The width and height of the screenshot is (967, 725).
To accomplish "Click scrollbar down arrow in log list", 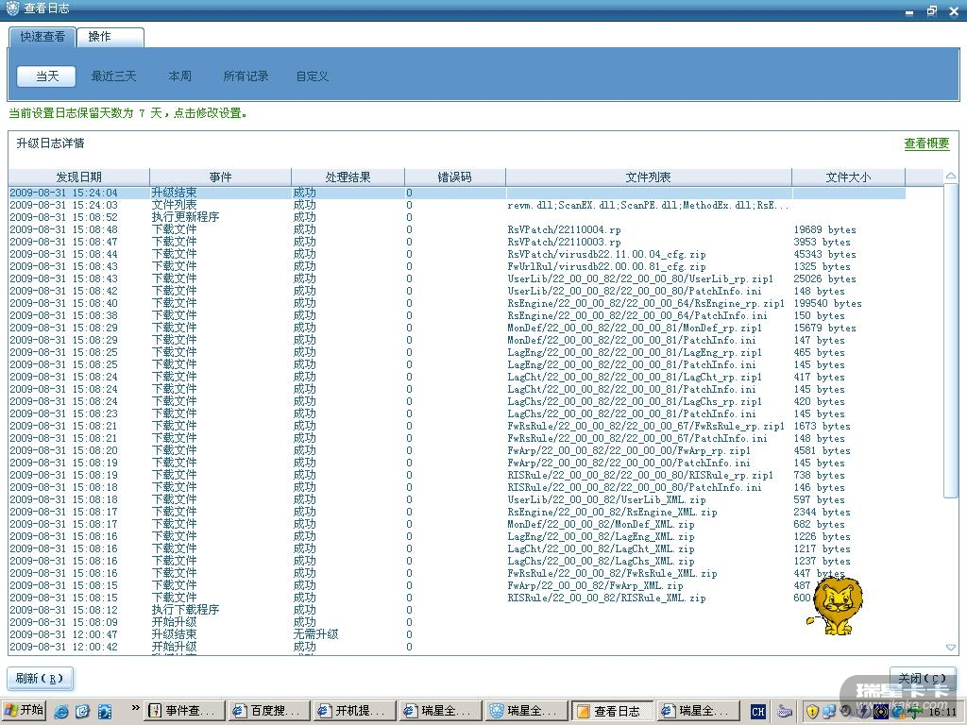I will click(950, 648).
